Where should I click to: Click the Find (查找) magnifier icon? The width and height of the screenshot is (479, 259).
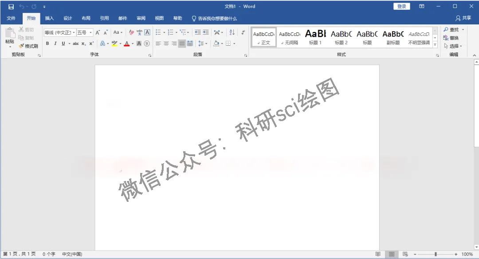point(446,30)
